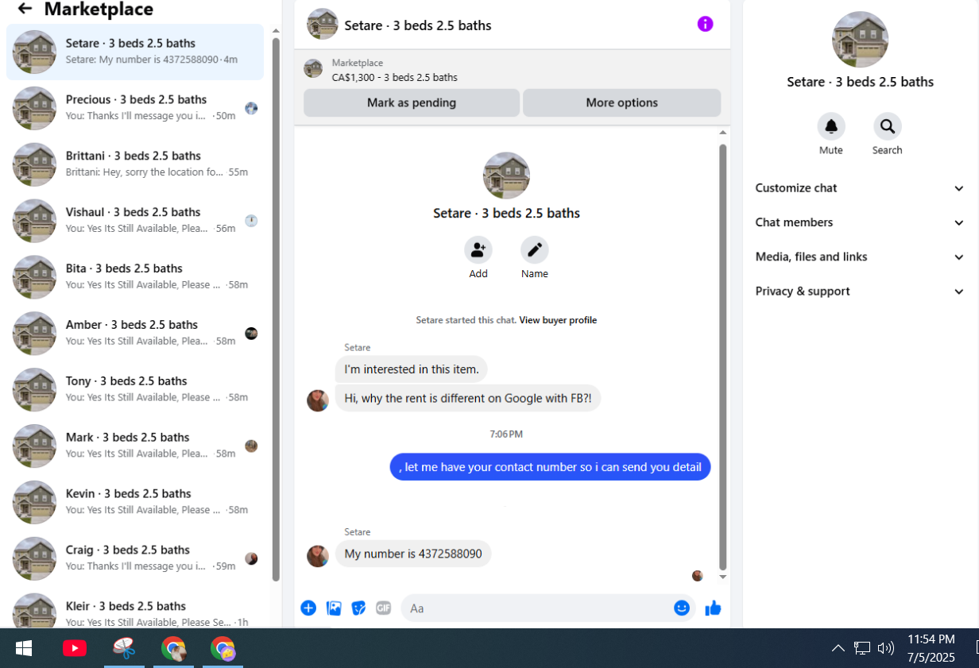
Task: Click the Mark as pending button
Action: pos(412,102)
